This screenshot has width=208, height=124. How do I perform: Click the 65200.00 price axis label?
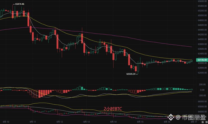point(202,11)
